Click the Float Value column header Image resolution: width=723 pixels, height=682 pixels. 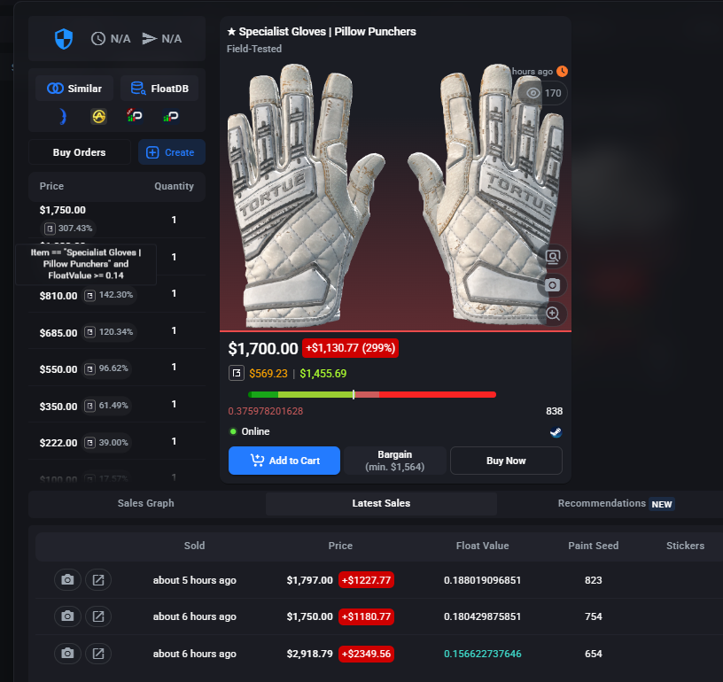coord(482,546)
